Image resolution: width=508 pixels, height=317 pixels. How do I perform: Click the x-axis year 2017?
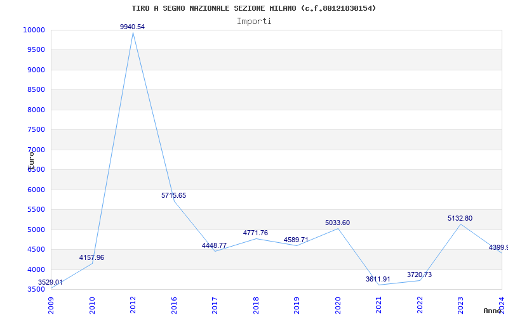tap(215, 306)
